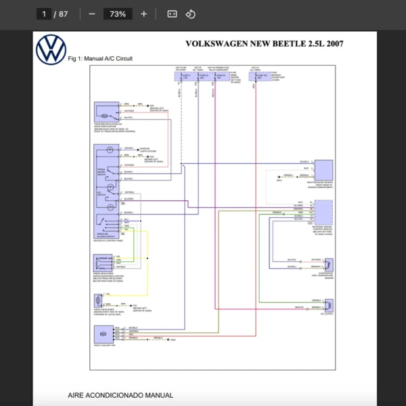Click the rotate page icon
The width and height of the screenshot is (406, 406).
pyautogui.click(x=190, y=14)
